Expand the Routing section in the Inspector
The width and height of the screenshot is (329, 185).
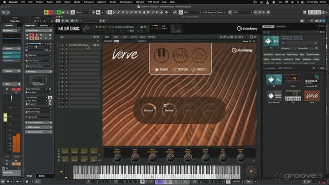pos(39,71)
